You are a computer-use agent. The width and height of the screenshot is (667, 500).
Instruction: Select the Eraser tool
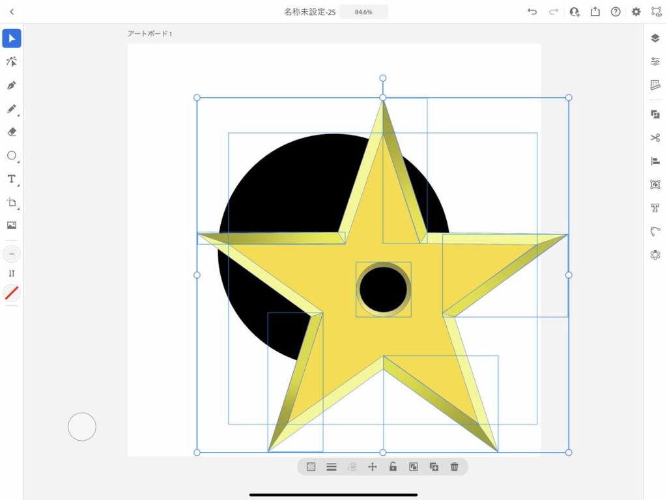[x=12, y=132]
